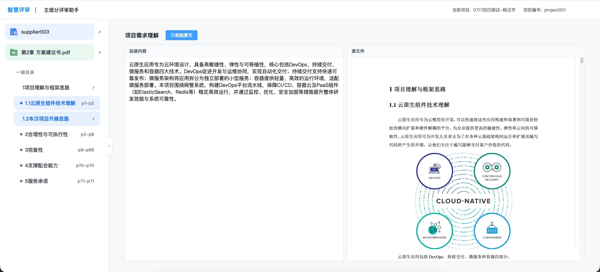Click the Continuous Delivery circle icon
This screenshot has height=272, width=600.
[492, 171]
